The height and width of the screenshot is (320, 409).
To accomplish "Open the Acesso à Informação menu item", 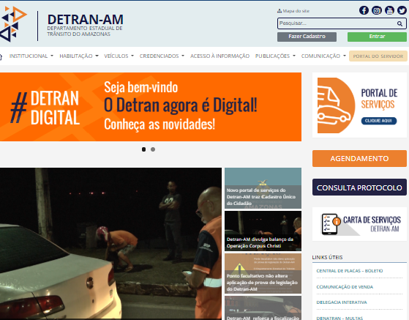I will click(219, 56).
